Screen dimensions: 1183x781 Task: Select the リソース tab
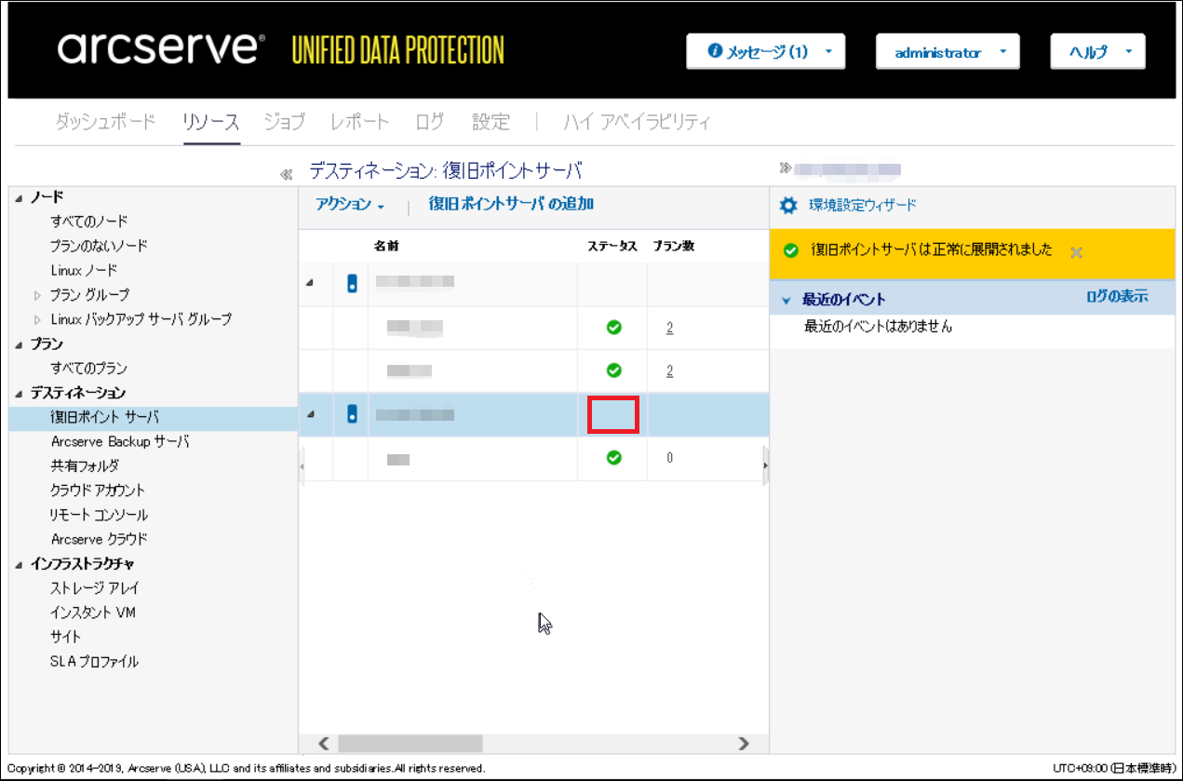tap(211, 122)
